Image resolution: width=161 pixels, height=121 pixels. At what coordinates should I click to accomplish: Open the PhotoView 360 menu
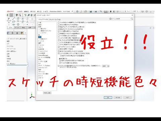tap(55, 11)
